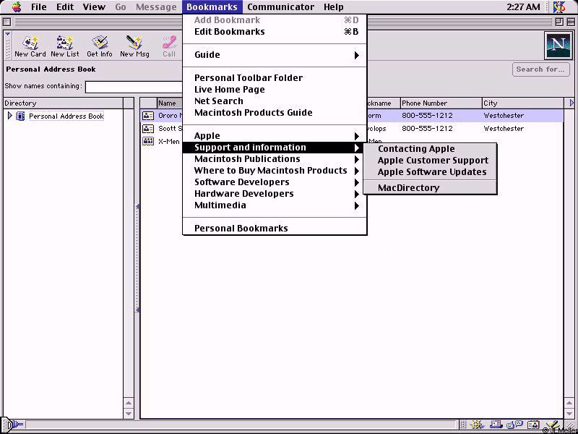This screenshot has height=434, width=578.
Task: Click the list icon in the X-Men row
Action: point(148,141)
